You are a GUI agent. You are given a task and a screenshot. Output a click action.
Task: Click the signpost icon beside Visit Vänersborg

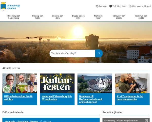click(x=110, y=6)
